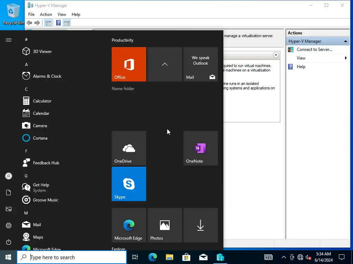Open Documents from Start sidebar

(9, 192)
